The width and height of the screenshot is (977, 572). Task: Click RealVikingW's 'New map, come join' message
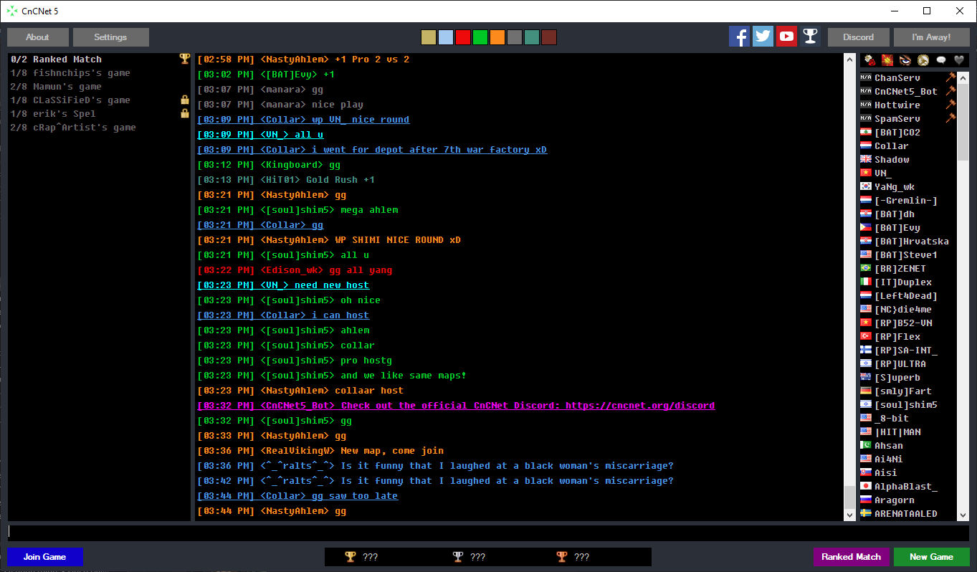[x=320, y=451]
